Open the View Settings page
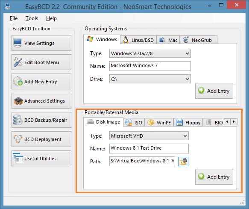This screenshot has width=249, height=209. click(41, 43)
